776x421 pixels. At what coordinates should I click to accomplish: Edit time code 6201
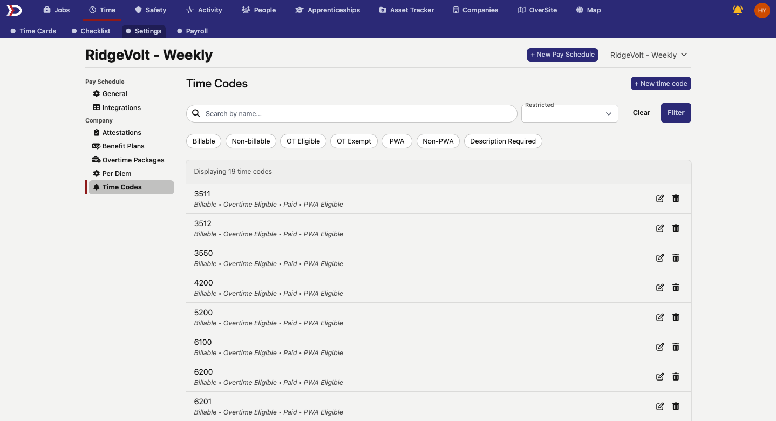click(660, 406)
